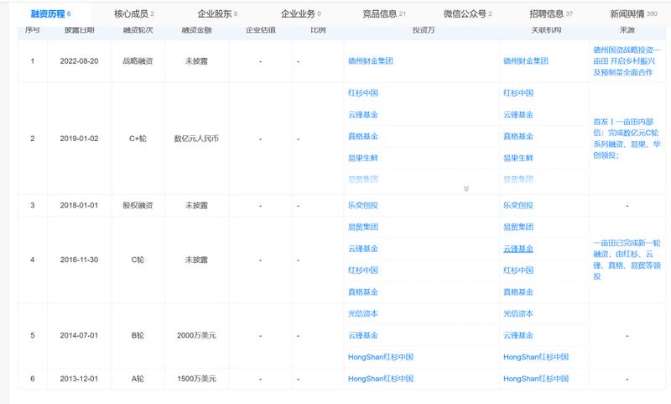Open 易果生鲜 in the 投资方 column

tap(363, 158)
